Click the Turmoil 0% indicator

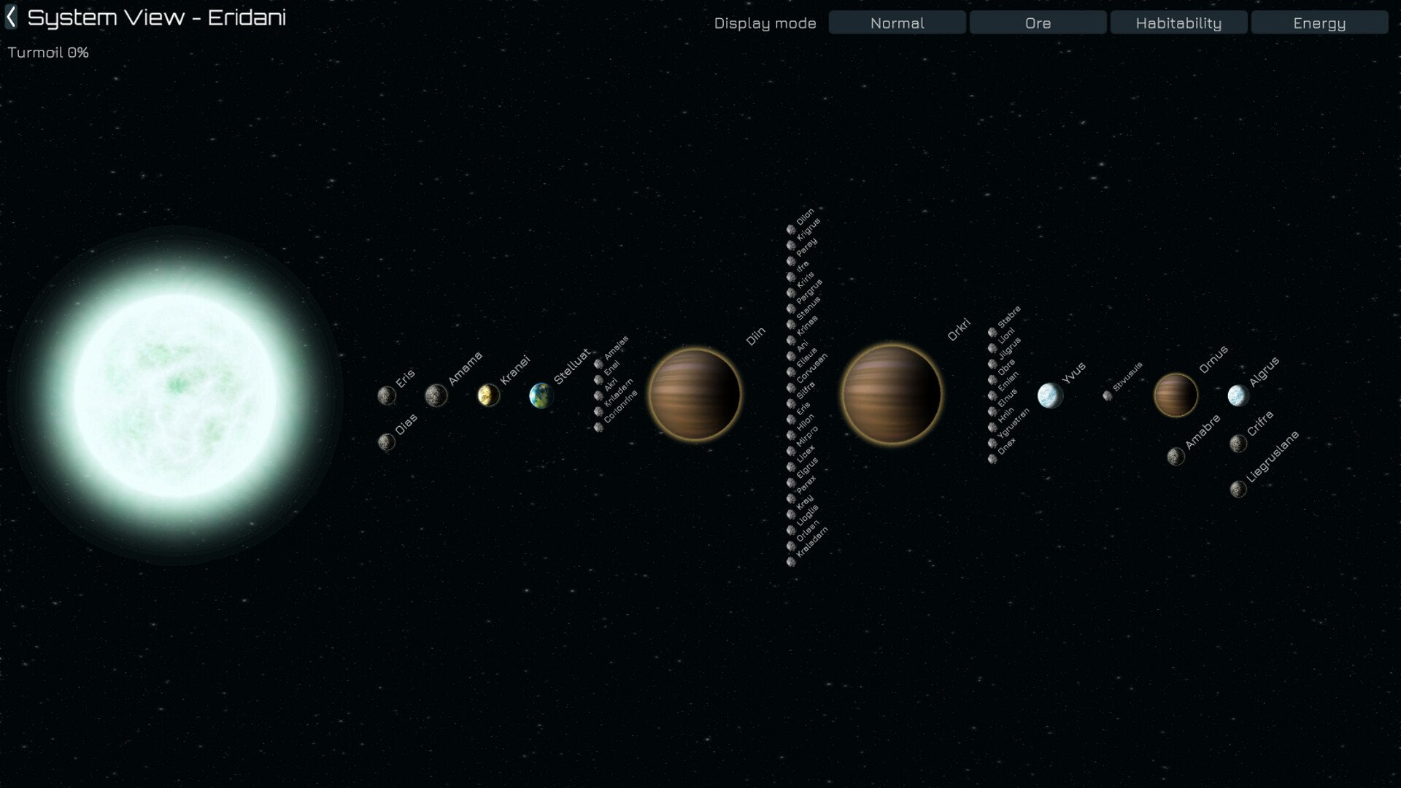48,53
